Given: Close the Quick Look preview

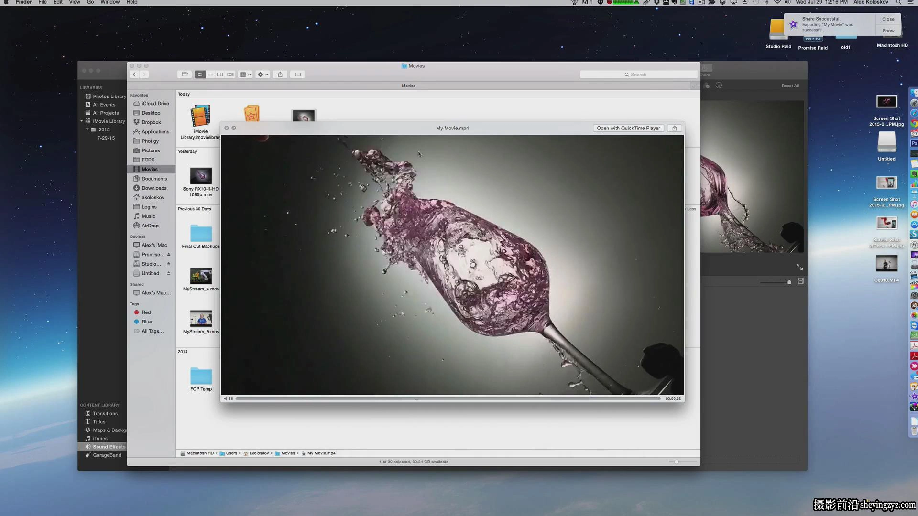Looking at the screenshot, I should tap(227, 128).
